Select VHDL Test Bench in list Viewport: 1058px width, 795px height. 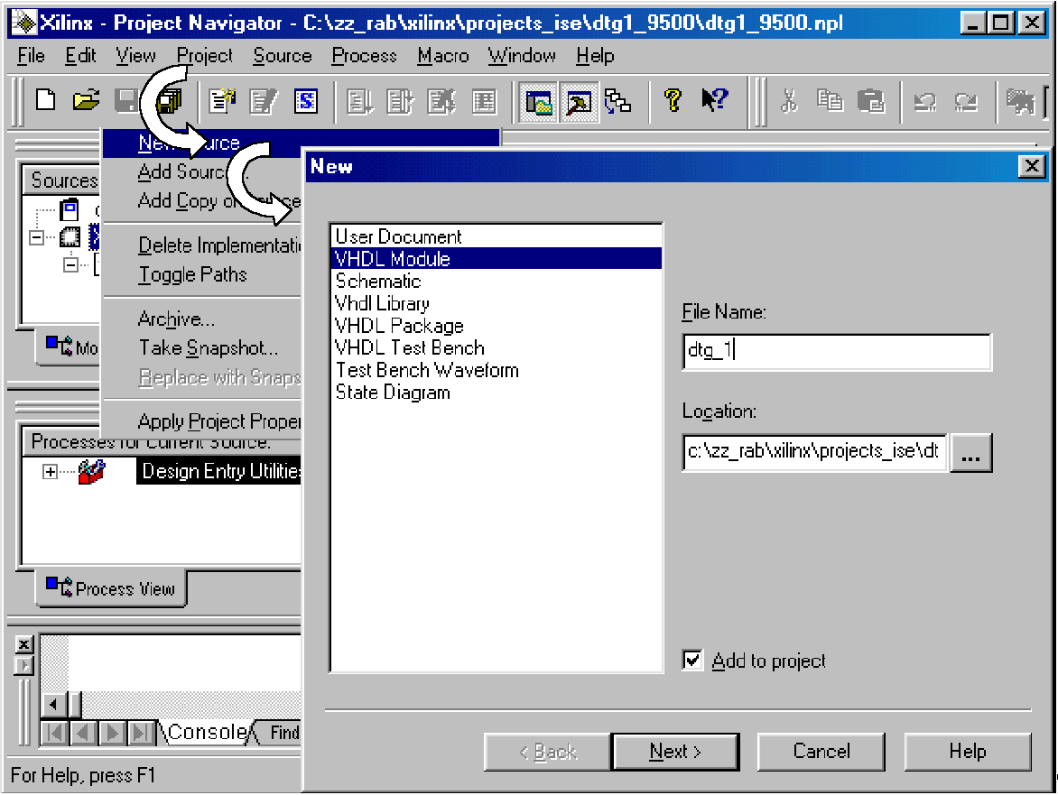click(x=496, y=347)
